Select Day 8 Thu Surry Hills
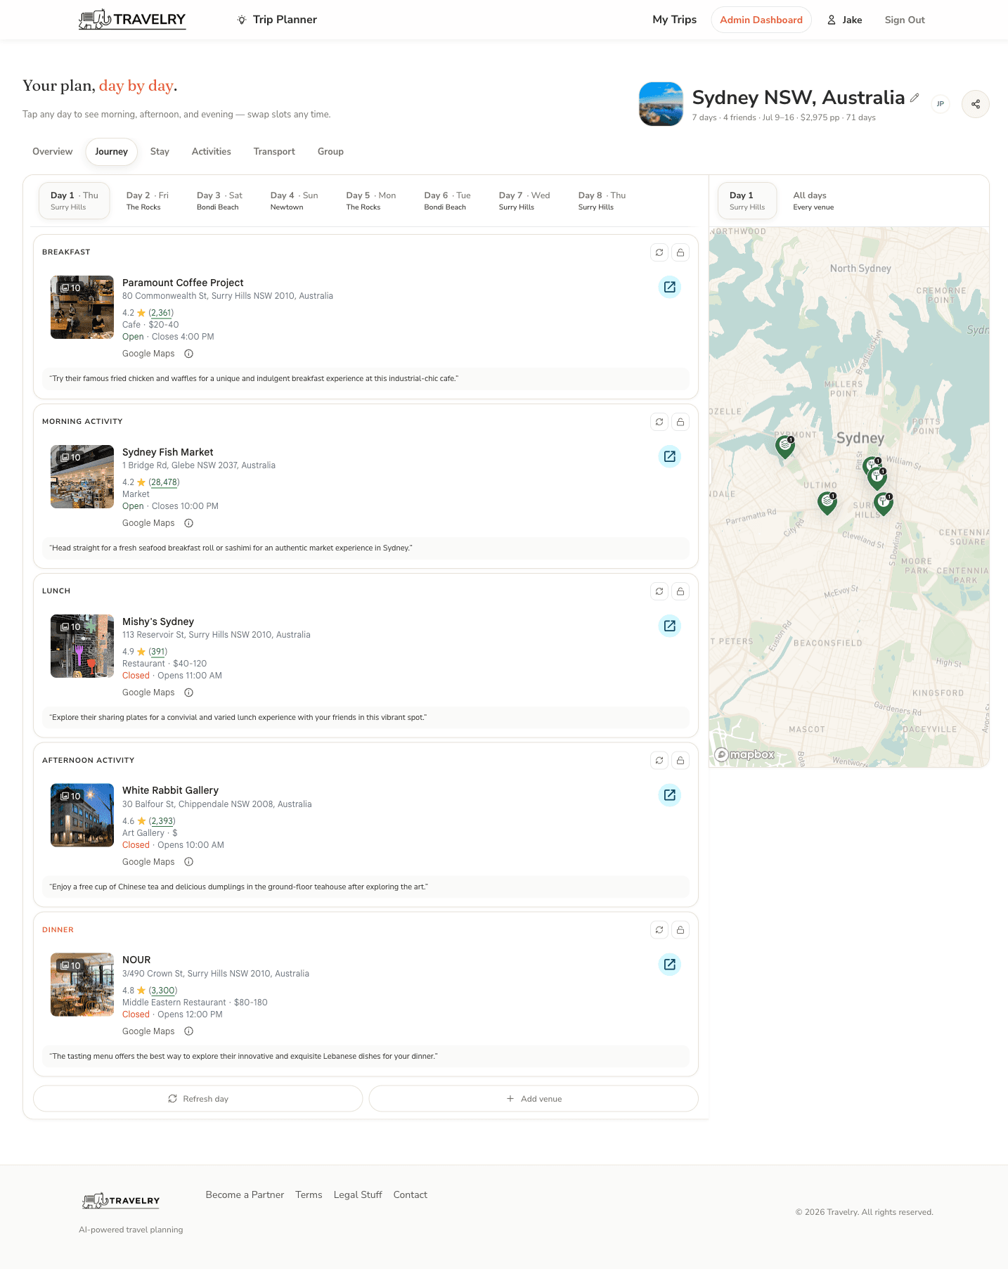 [602, 201]
